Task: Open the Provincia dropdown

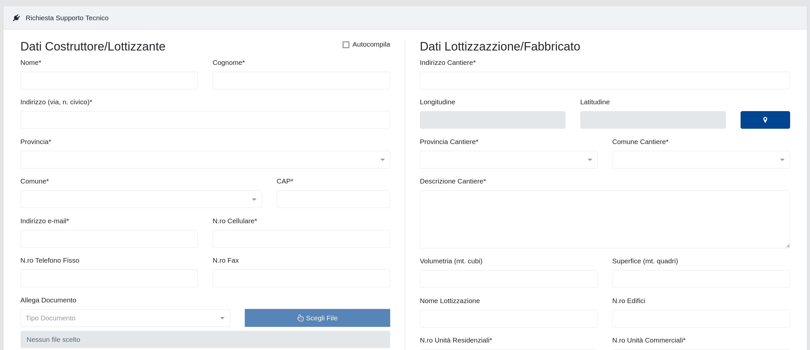Action: (x=205, y=160)
